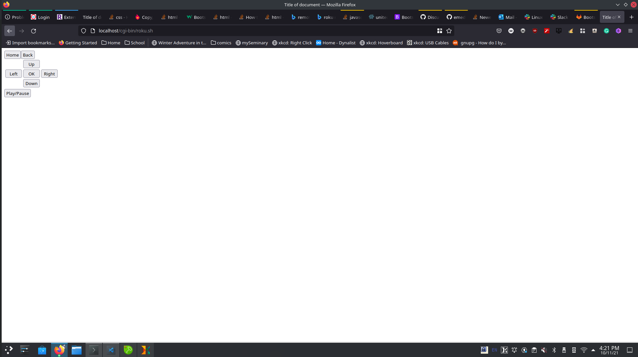Viewport: 638px width, 357px height.
Task: Show hidden system tray icons
Action: tap(593, 350)
